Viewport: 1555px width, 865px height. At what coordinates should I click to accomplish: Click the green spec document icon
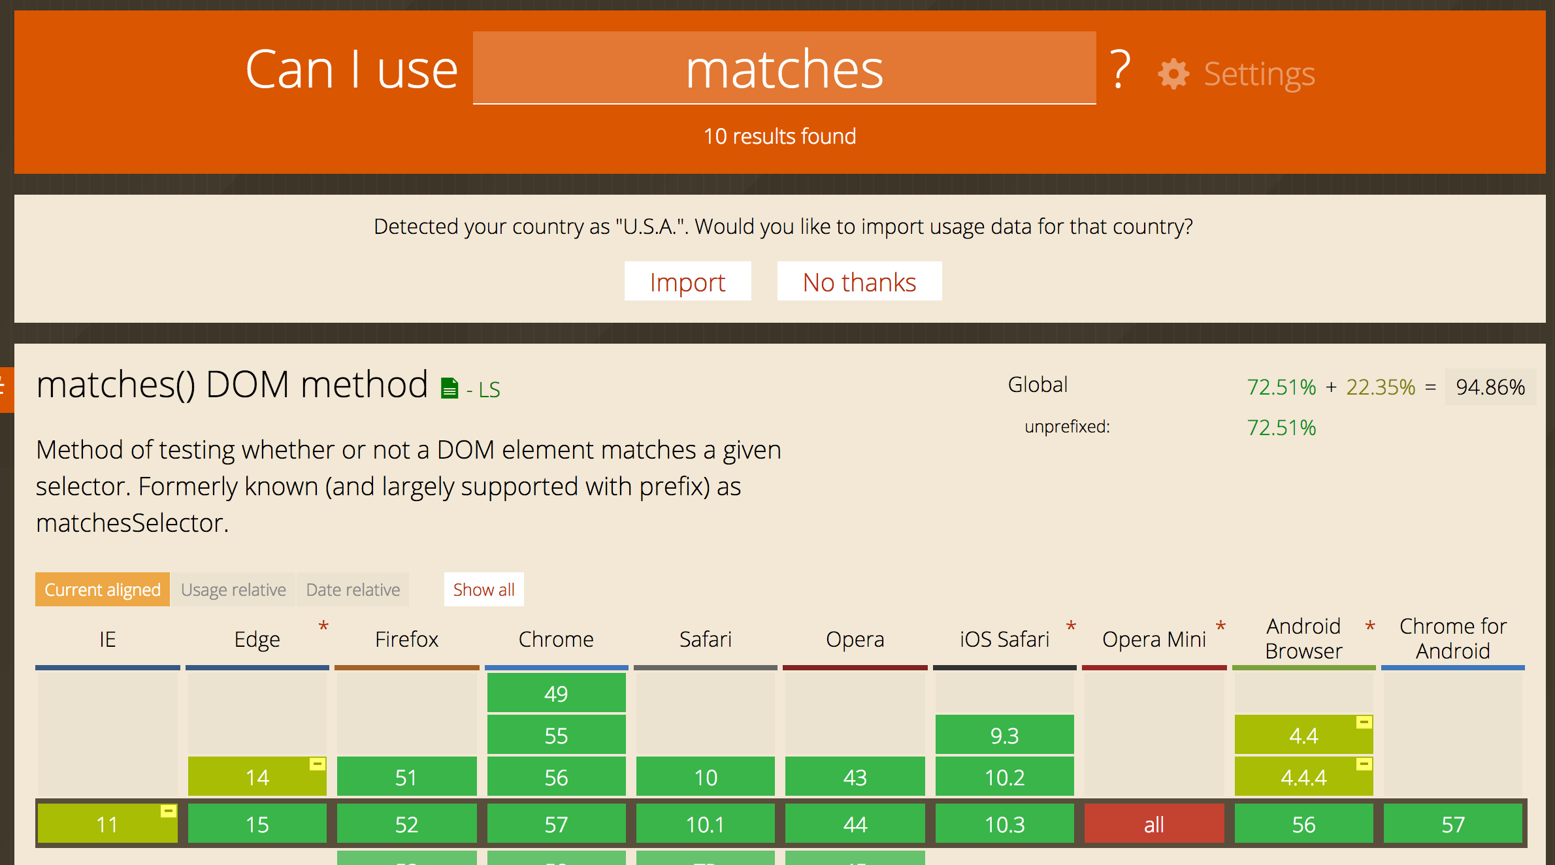[x=450, y=388]
